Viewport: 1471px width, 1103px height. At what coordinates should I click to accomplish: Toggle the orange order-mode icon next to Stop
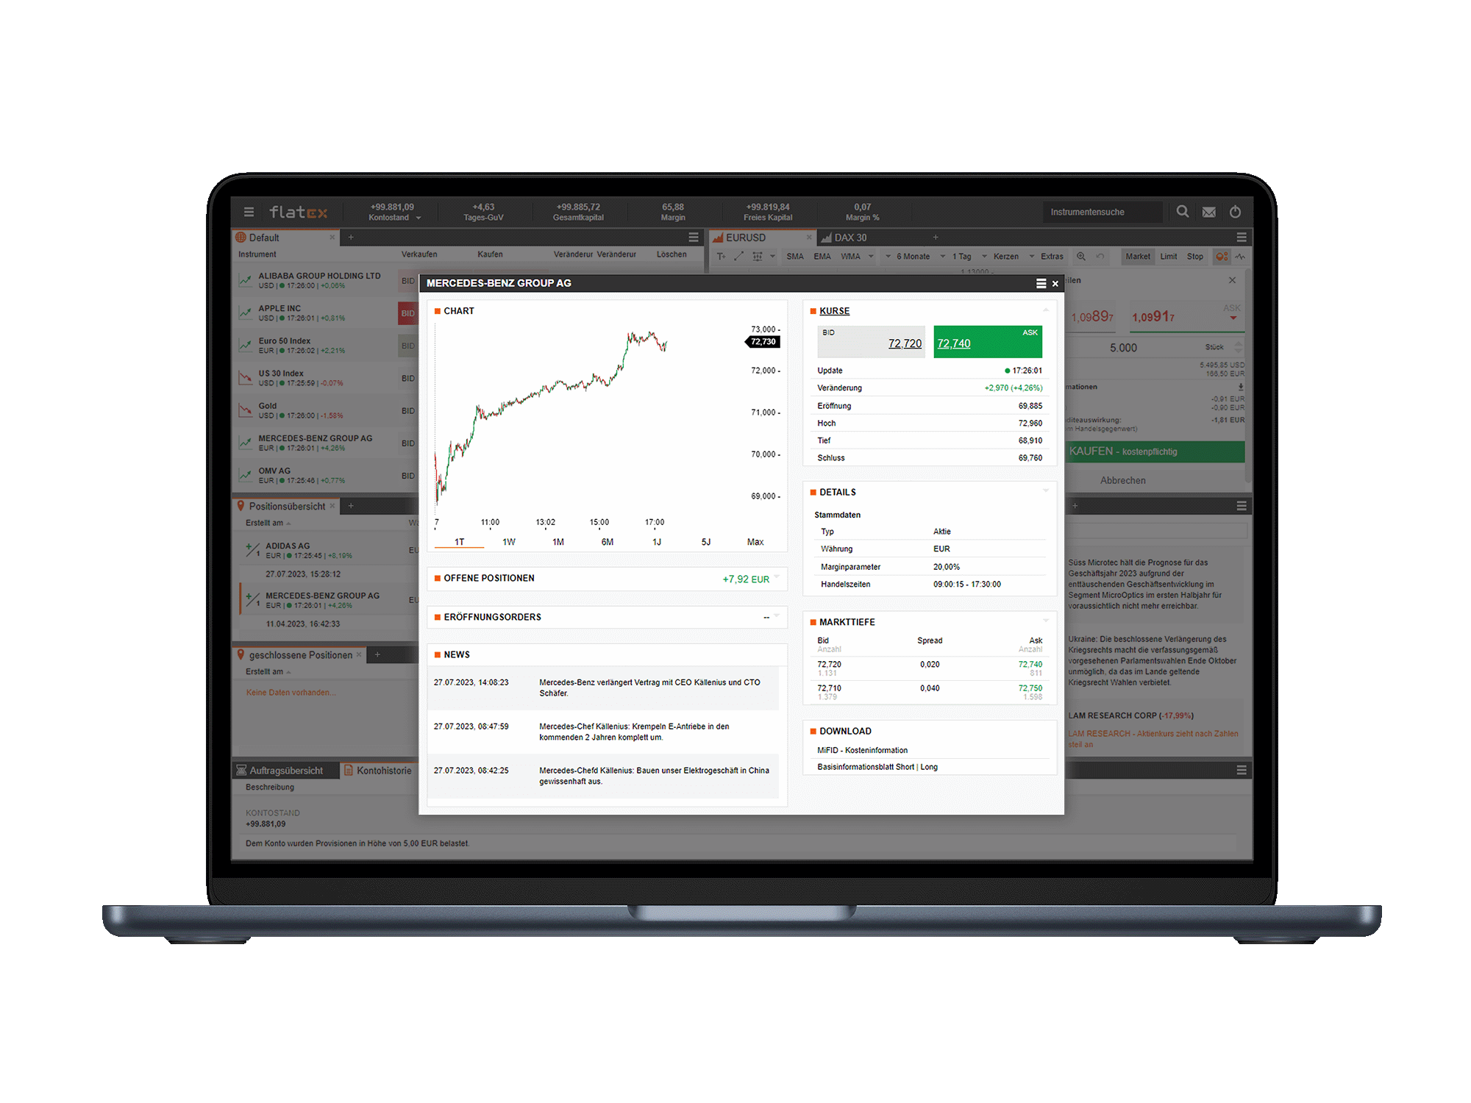click(x=1222, y=257)
